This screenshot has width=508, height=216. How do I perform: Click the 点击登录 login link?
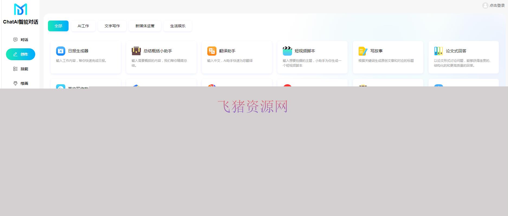point(497,5)
